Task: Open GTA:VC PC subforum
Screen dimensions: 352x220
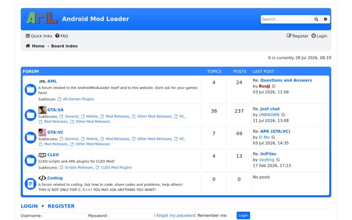Action: [181, 139]
